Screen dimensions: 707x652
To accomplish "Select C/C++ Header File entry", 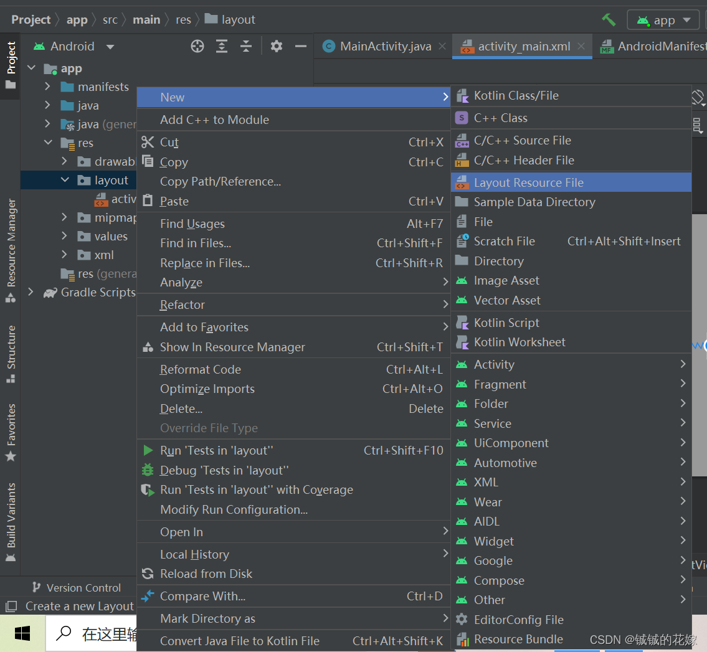I will pyautogui.click(x=571, y=160).
